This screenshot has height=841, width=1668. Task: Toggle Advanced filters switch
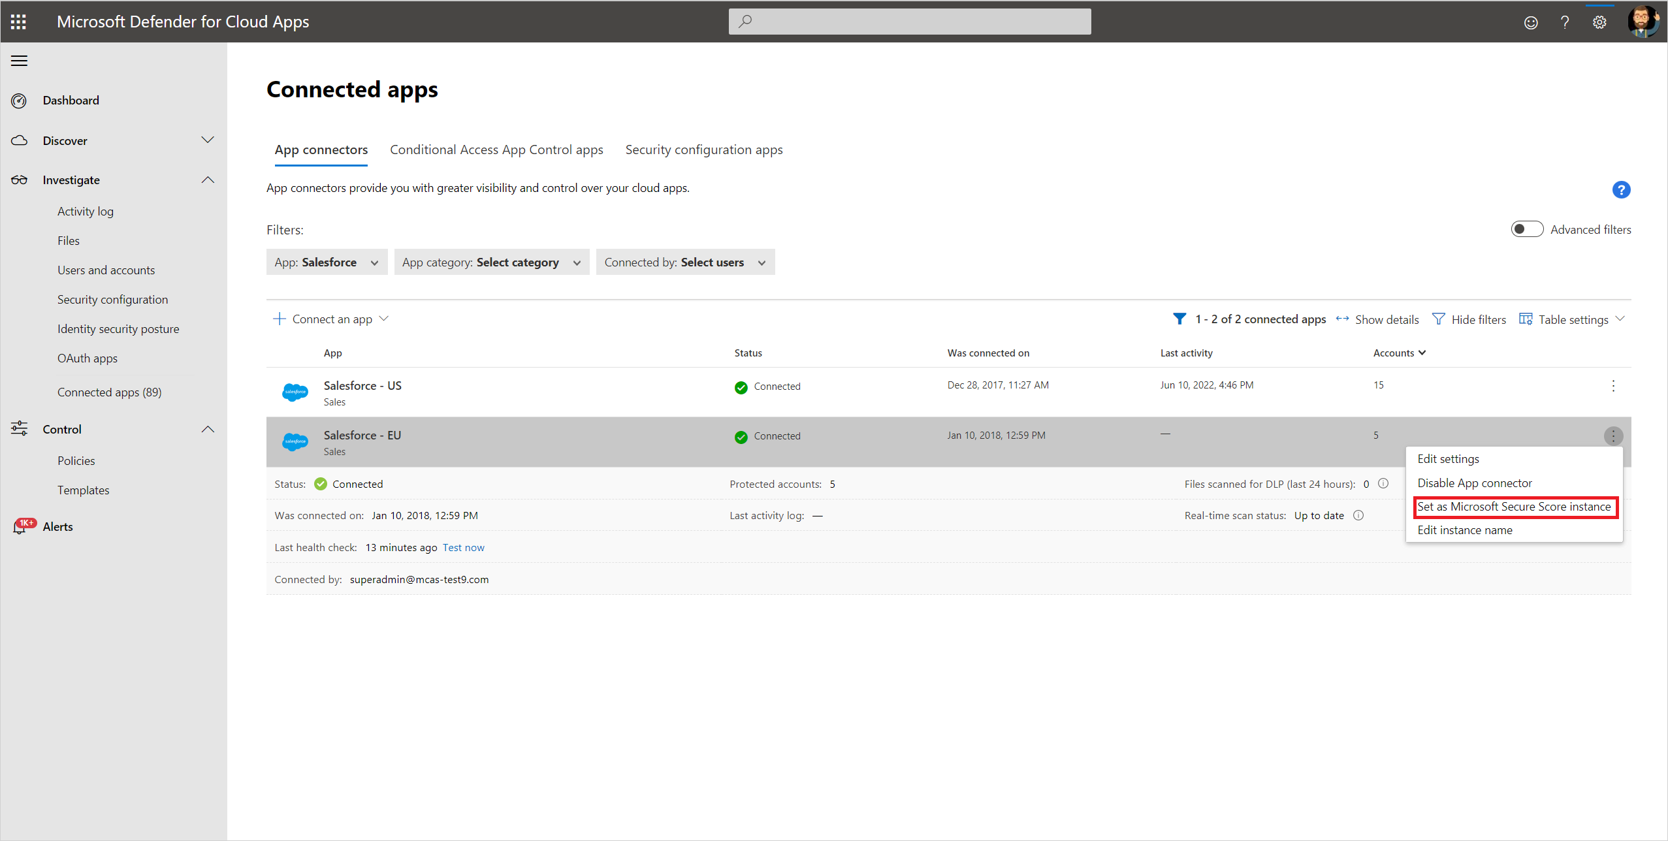point(1526,229)
